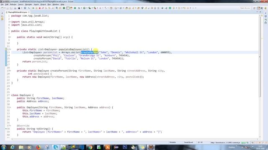Open the Search menu
268x150 pixels.
36,5
